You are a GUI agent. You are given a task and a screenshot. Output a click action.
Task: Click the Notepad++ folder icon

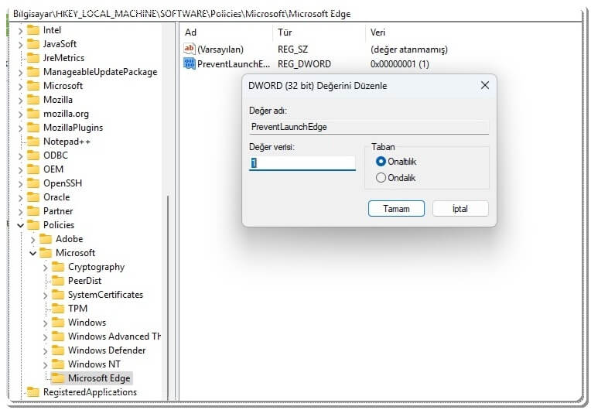(x=33, y=142)
